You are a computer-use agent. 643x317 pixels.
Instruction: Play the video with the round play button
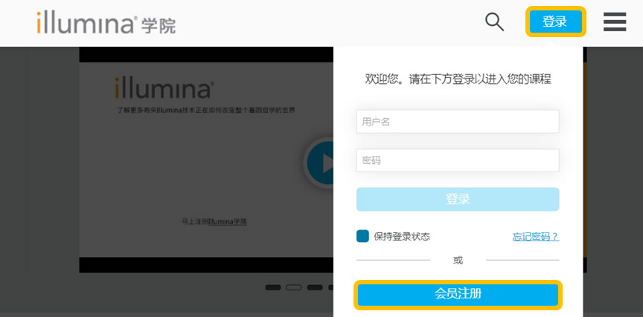[320, 162]
